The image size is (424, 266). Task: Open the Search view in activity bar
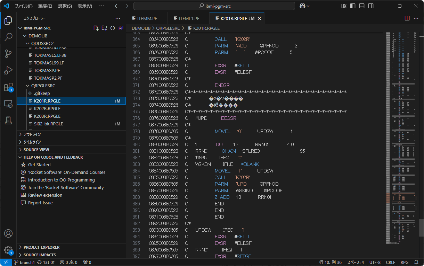click(x=8, y=37)
